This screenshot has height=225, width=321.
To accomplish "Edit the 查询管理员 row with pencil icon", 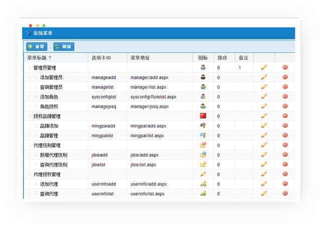I will pos(264,87).
